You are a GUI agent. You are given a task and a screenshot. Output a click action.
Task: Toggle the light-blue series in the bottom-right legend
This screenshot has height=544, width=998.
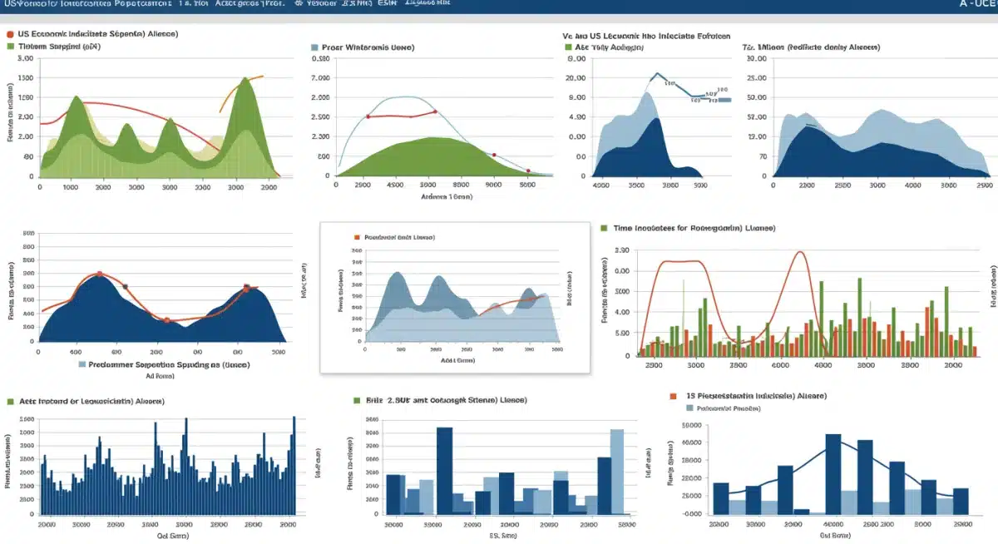(x=687, y=408)
